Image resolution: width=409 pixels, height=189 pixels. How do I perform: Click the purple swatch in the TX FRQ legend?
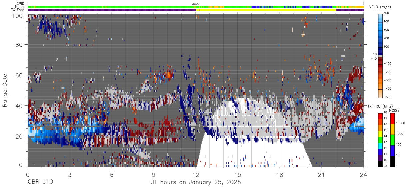click(x=380, y=157)
